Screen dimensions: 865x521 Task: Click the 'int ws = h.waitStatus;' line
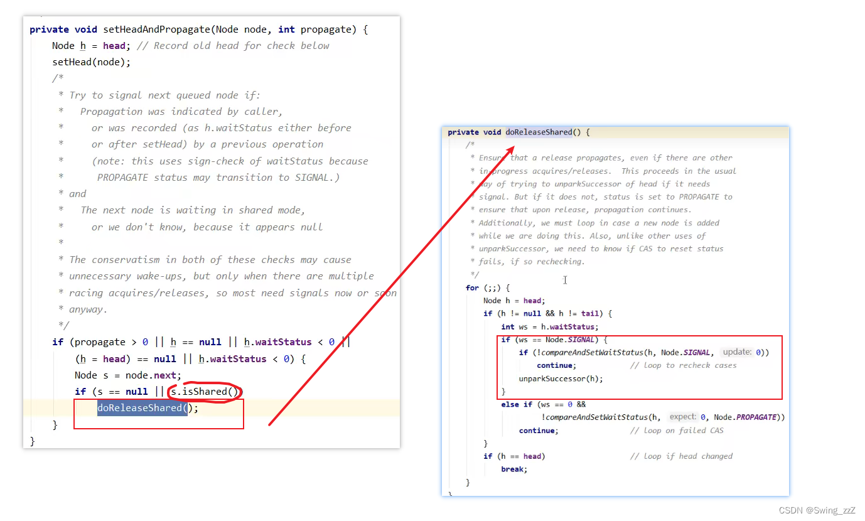pos(550,326)
